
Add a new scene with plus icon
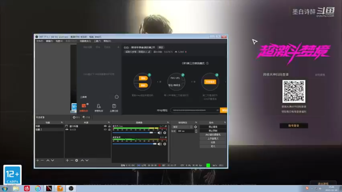tap(38, 160)
